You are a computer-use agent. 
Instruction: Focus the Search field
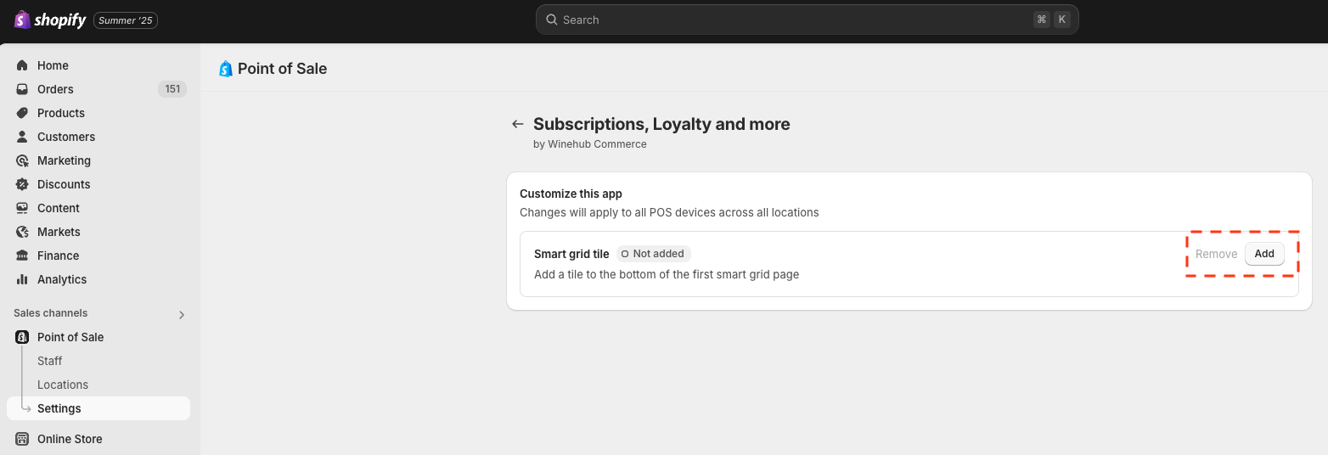pyautogui.click(x=807, y=20)
